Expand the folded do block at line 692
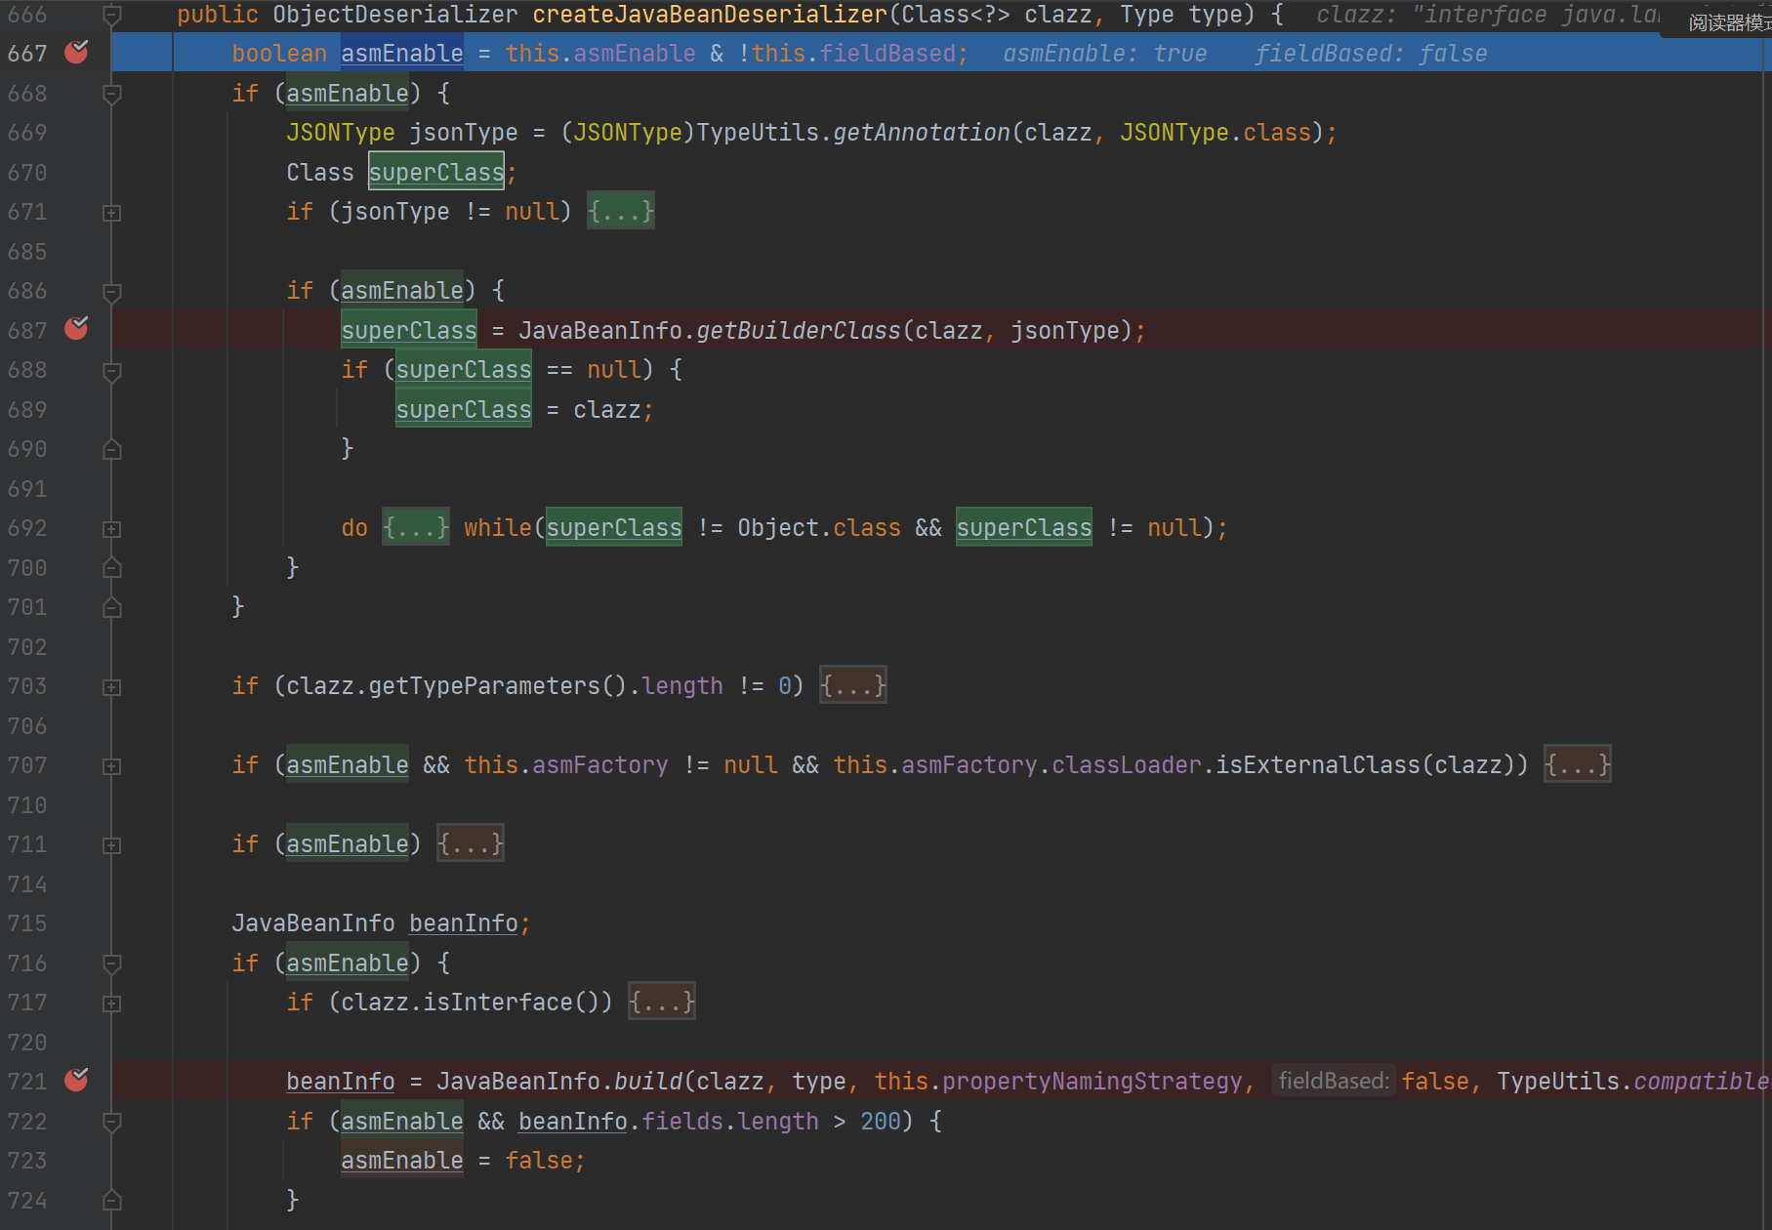Viewport: 1772px width, 1230px height. point(112,529)
